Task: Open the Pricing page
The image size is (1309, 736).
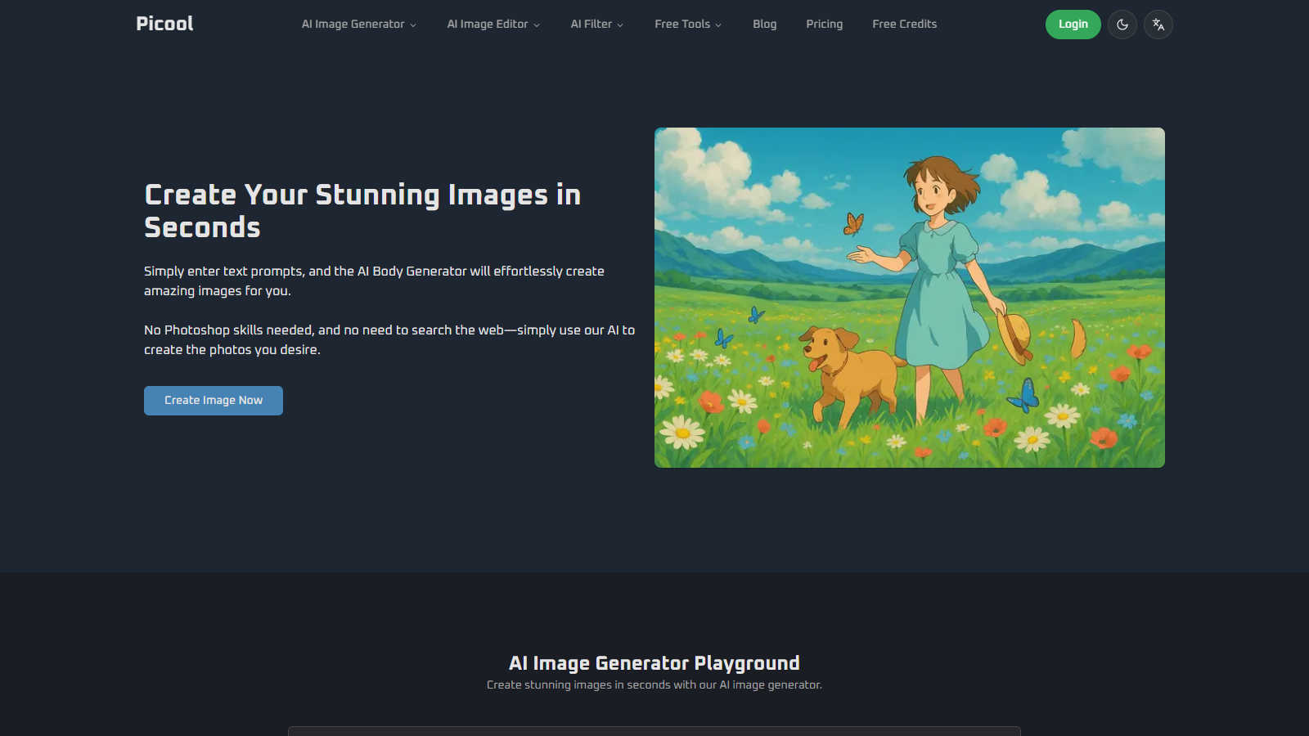Action: tap(825, 25)
